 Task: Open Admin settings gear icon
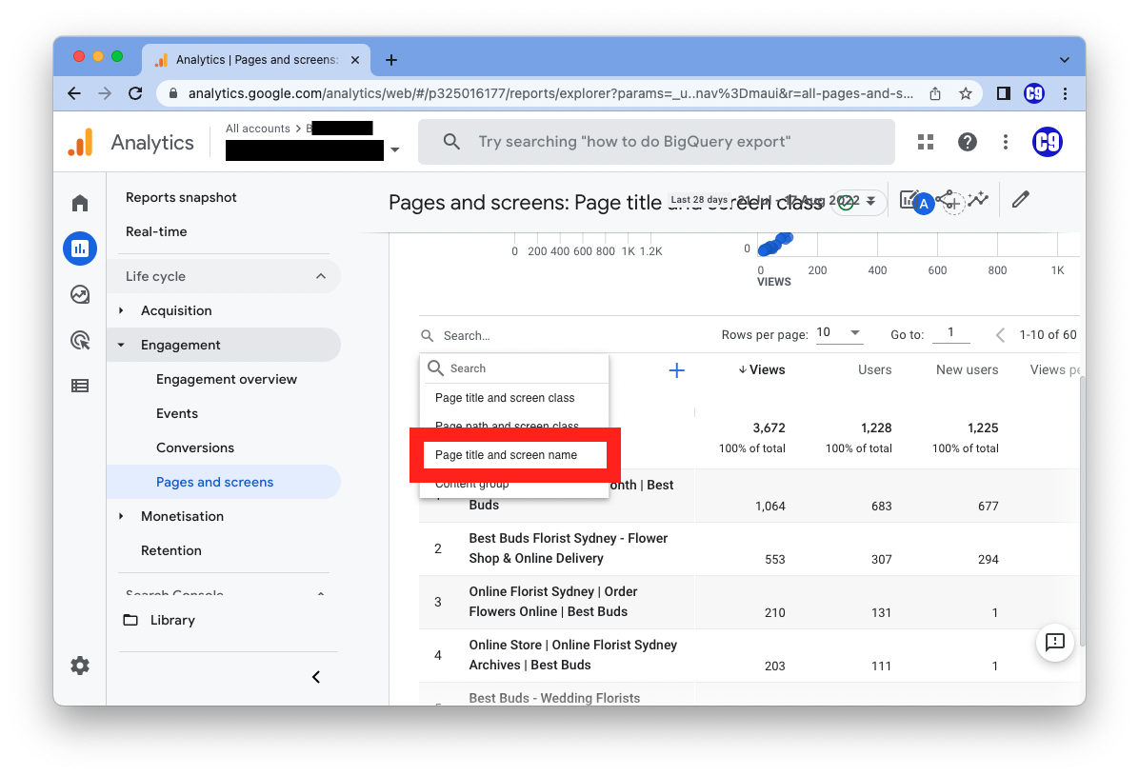tap(80, 666)
